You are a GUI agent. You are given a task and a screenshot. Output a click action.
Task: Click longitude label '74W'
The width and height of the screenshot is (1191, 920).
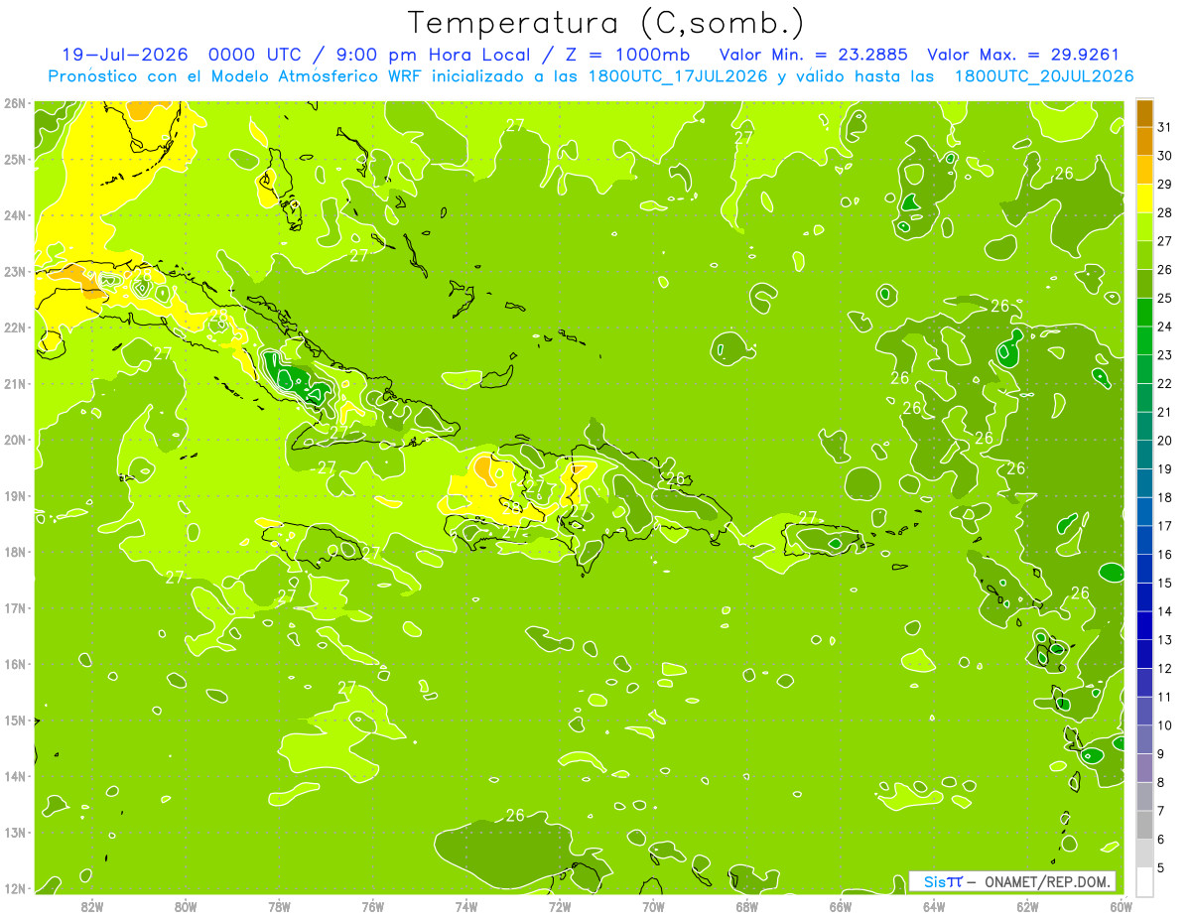pos(466,906)
